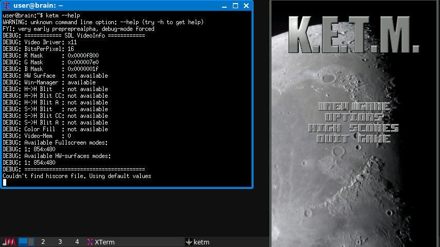Image resolution: width=440 pixels, height=247 pixels.
Task: Click the K.E.T.M. logo title
Action: (354, 35)
